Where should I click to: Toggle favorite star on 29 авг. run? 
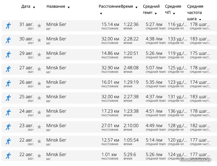pyautogui.click(x=39, y=55)
